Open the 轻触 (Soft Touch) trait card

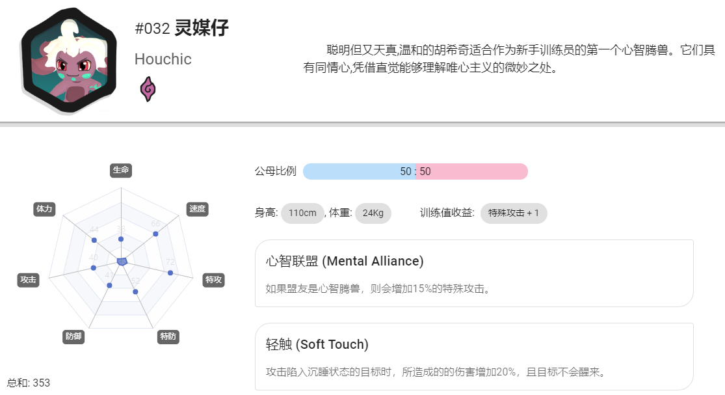475,357
